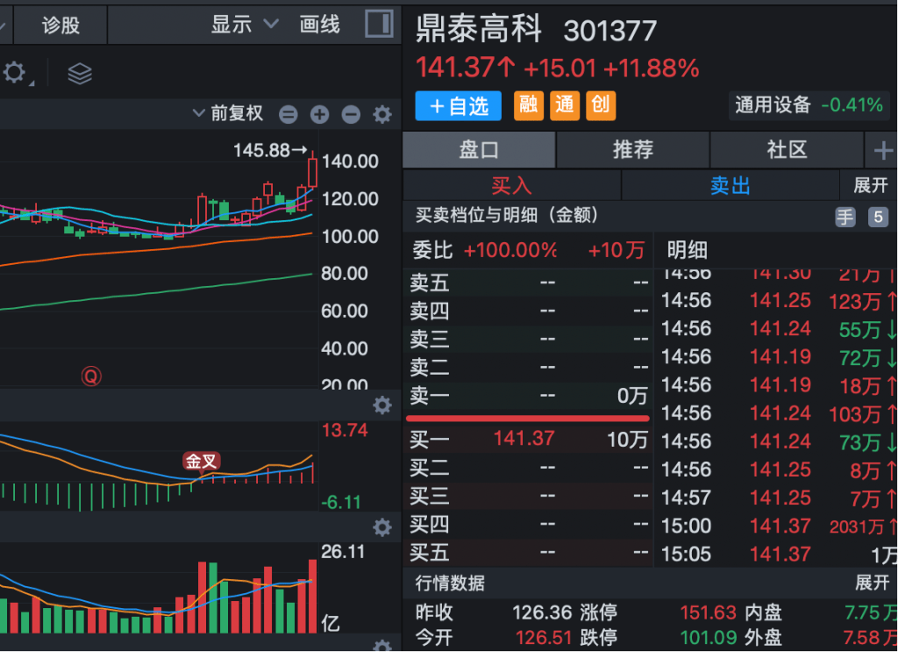Open MACD indicator panel settings gear
The image size is (898, 652).
coord(382,405)
